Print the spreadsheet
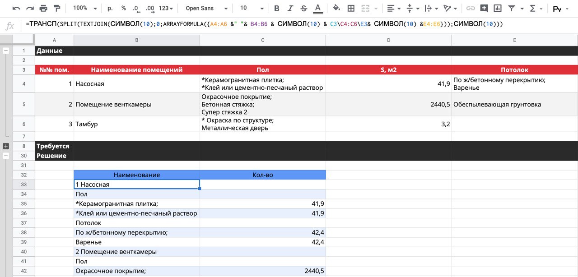 (x=43, y=8)
